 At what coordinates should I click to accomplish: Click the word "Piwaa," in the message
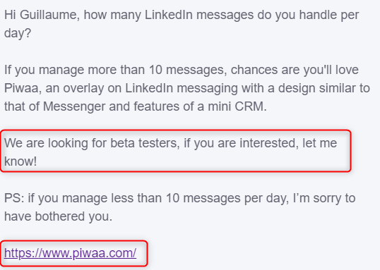coord(23,88)
